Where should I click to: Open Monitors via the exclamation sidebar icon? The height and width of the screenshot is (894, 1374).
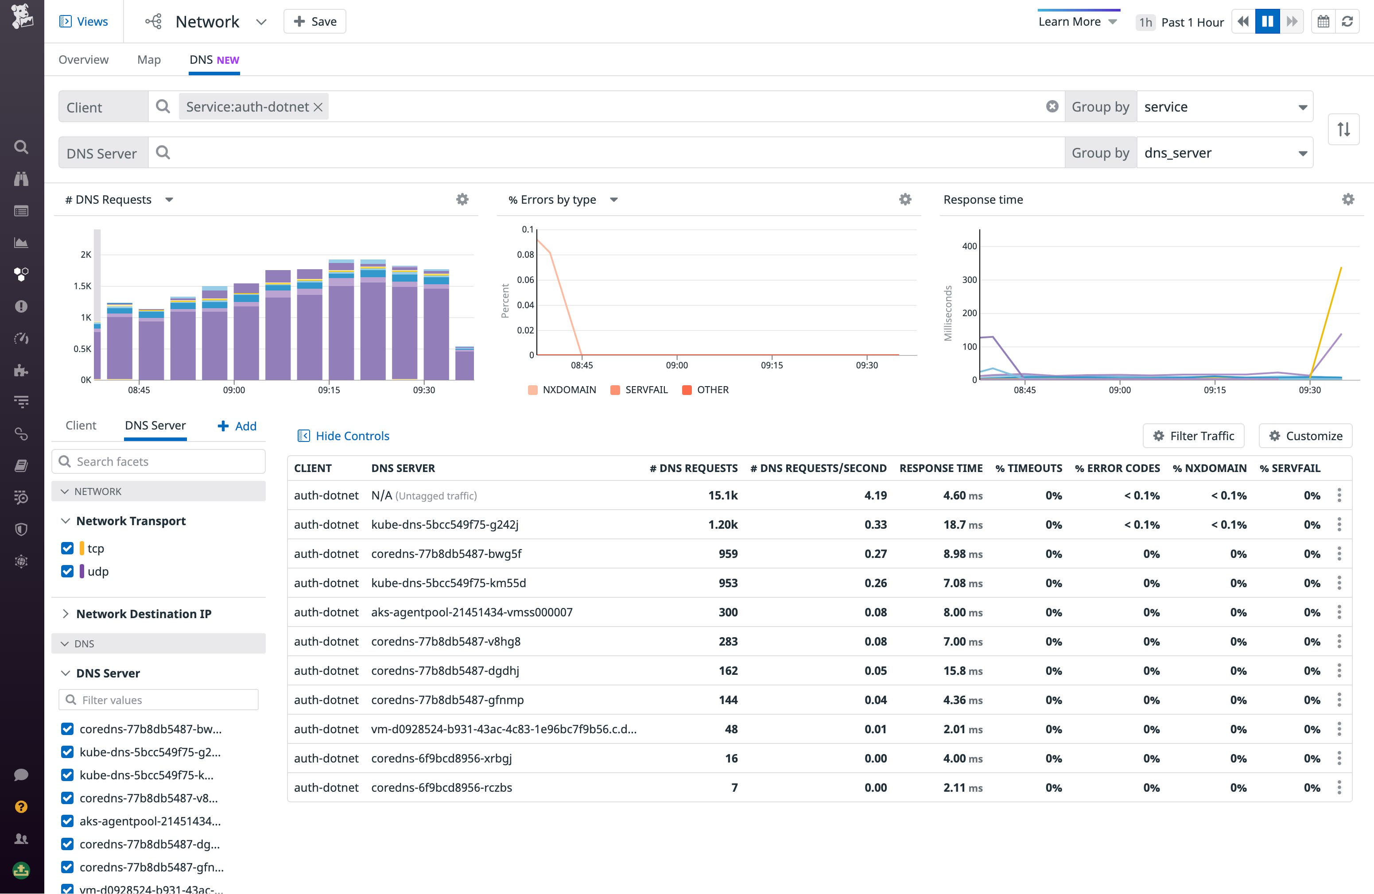pos(21,306)
